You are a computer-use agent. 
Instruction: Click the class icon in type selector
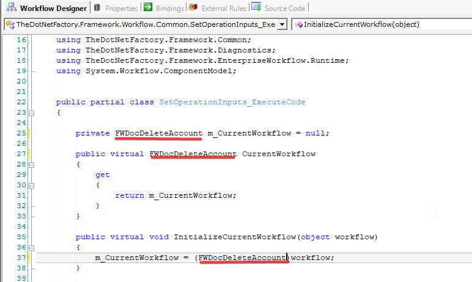pos(10,24)
